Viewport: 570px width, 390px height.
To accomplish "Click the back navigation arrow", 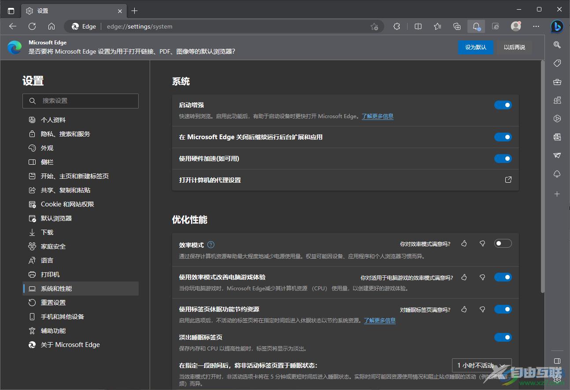I will point(13,26).
